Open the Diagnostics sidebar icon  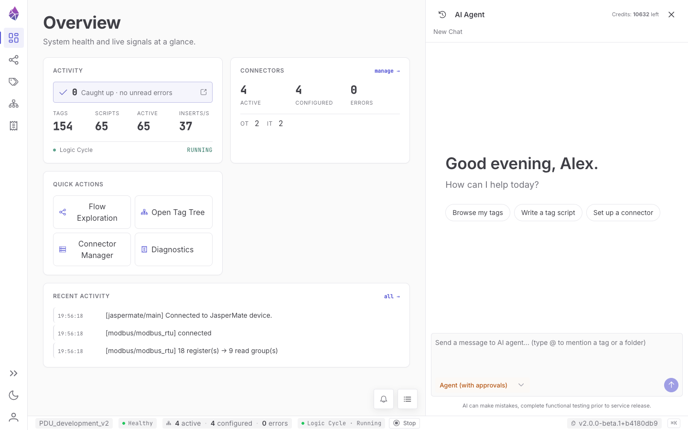14,126
